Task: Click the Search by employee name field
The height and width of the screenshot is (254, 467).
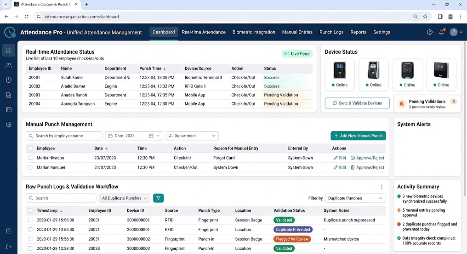Action: click(x=64, y=136)
